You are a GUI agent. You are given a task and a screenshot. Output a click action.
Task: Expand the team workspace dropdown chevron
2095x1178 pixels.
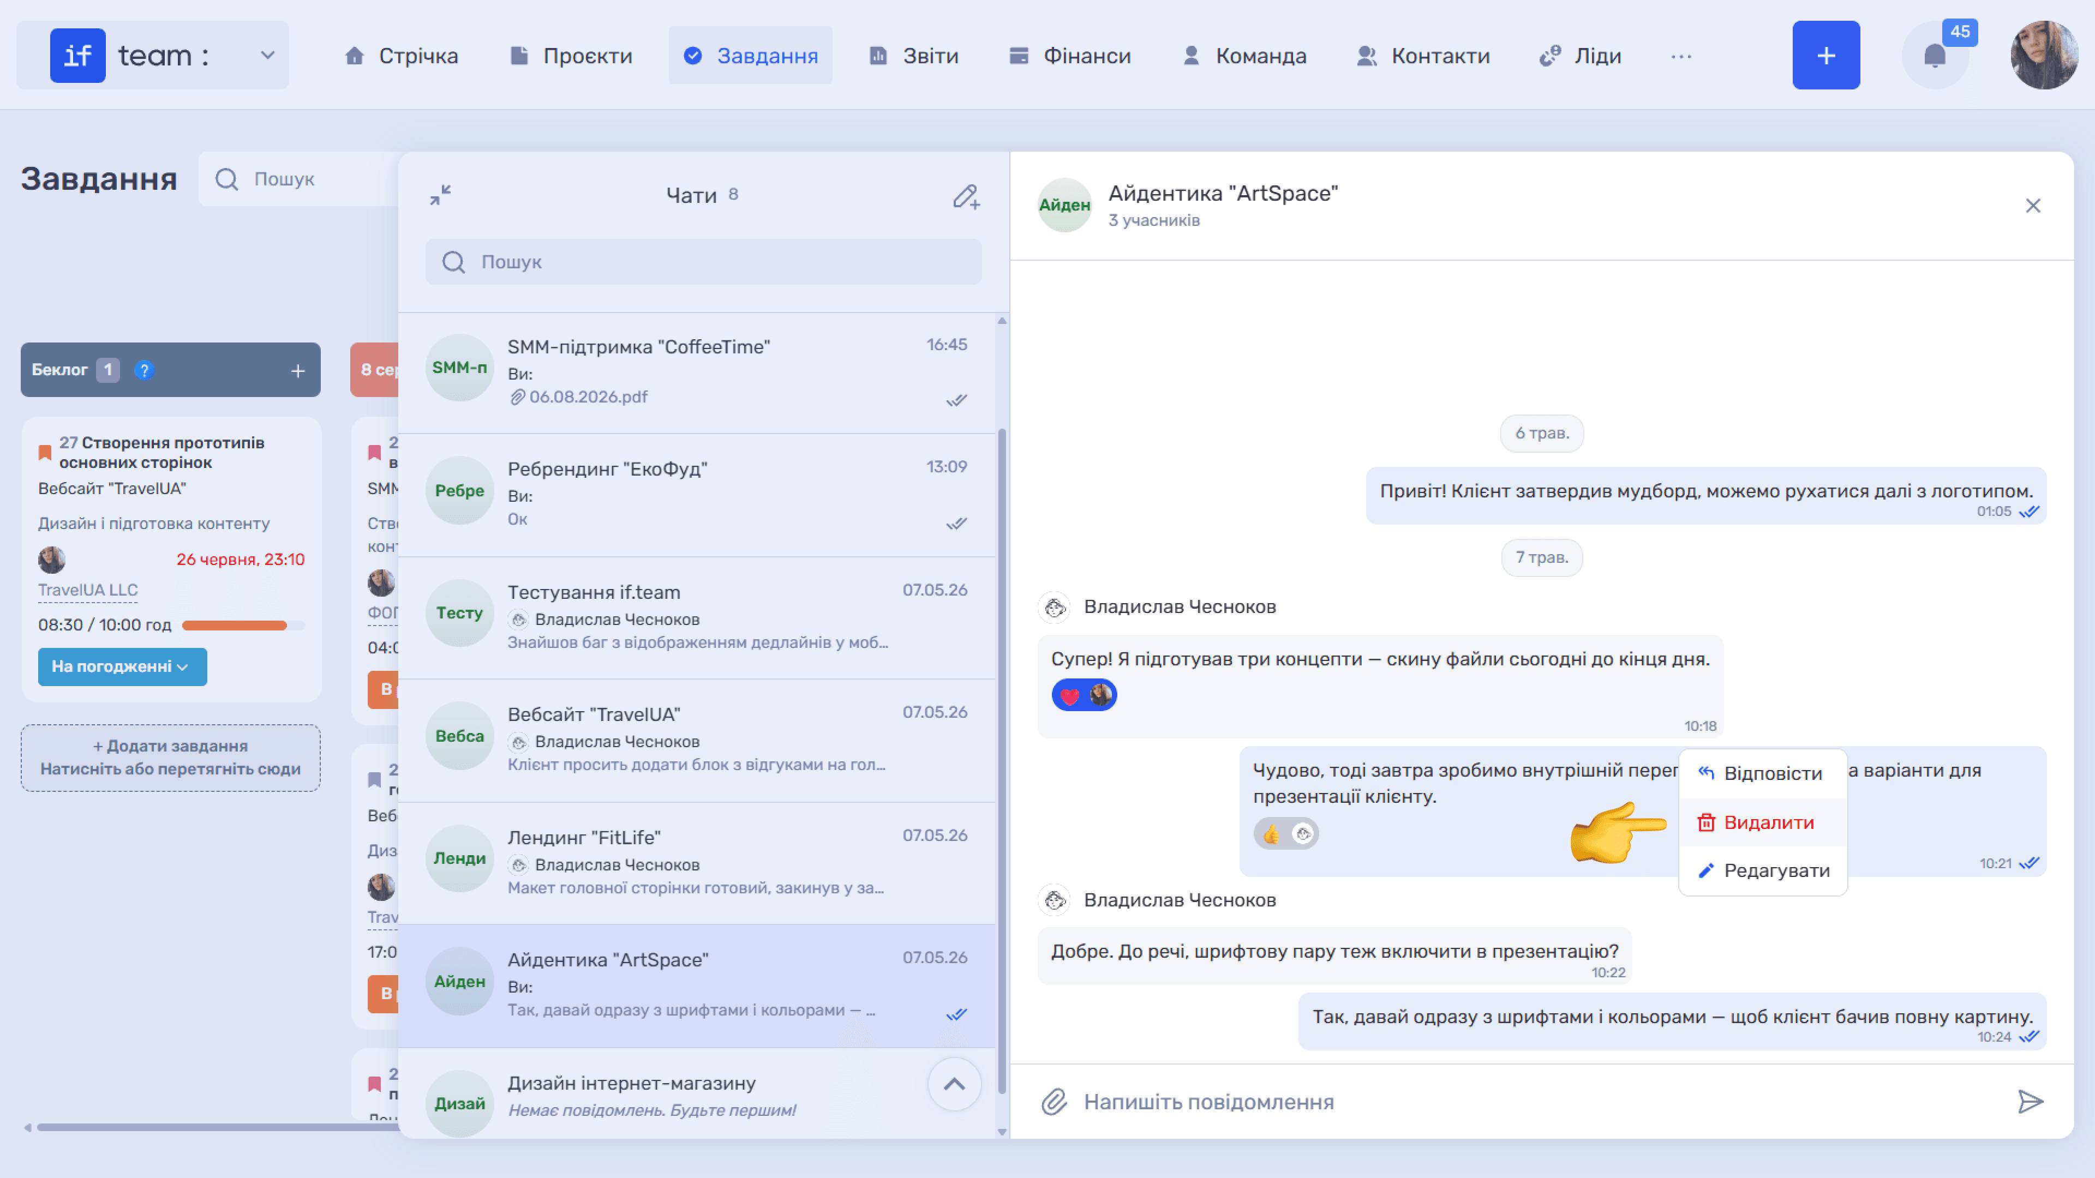point(267,55)
